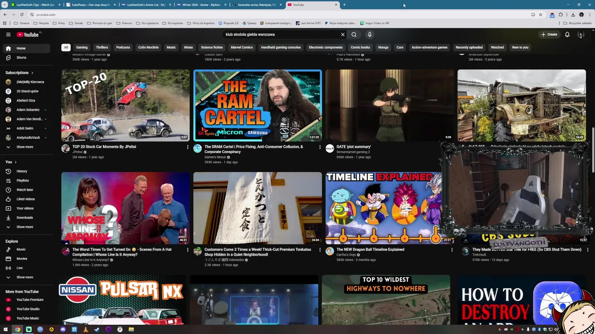Select the New to you chip
The image size is (595, 334).
520,47
